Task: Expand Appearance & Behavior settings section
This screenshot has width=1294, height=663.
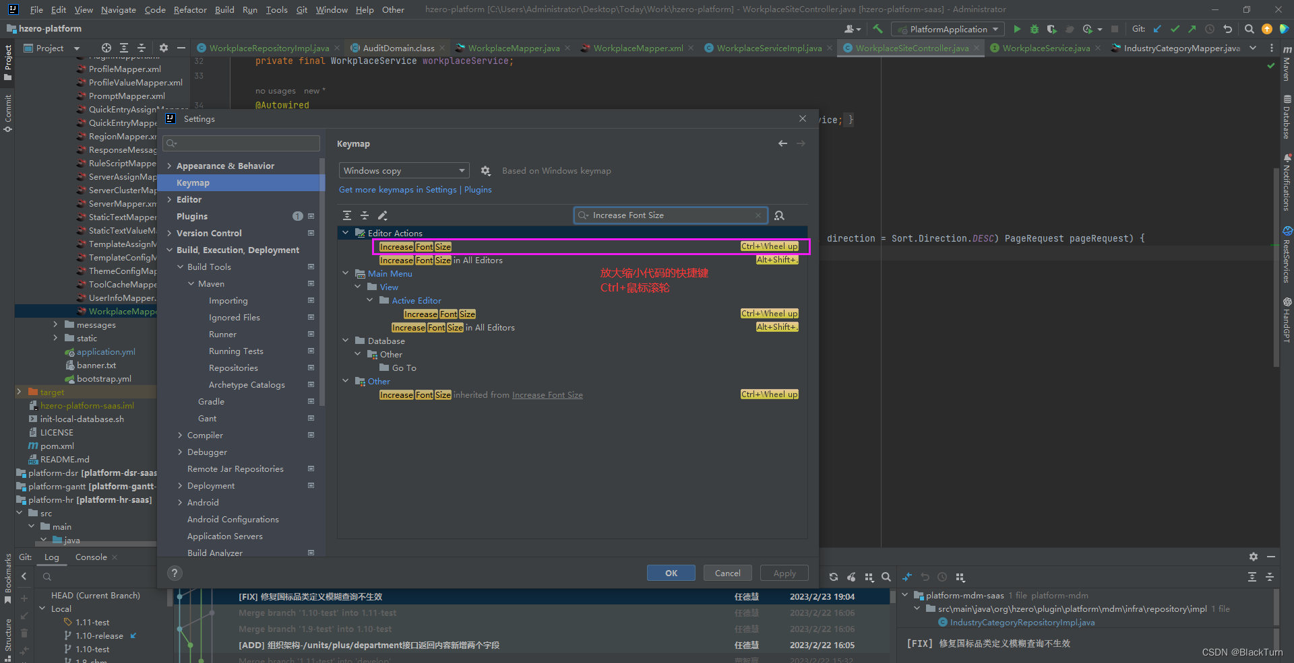Action: coord(169,166)
